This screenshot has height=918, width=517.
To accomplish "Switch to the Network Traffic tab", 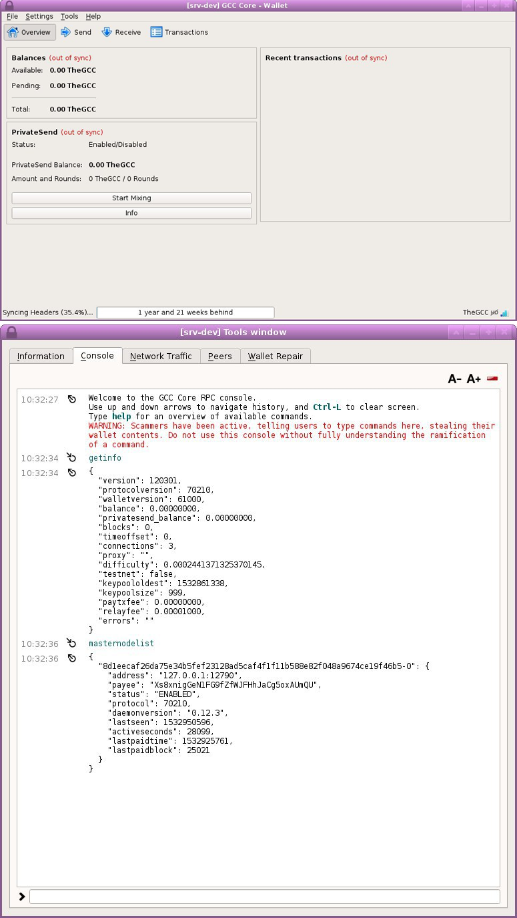I will [161, 357].
